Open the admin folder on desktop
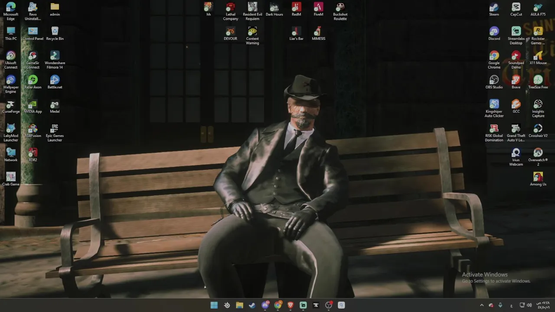This screenshot has height=312, width=555. pyautogui.click(x=55, y=9)
